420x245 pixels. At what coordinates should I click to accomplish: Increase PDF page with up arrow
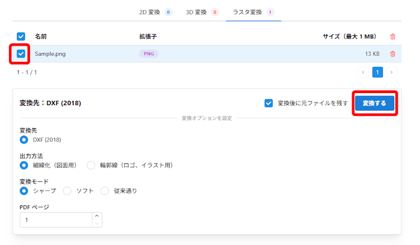click(x=97, y=216)
